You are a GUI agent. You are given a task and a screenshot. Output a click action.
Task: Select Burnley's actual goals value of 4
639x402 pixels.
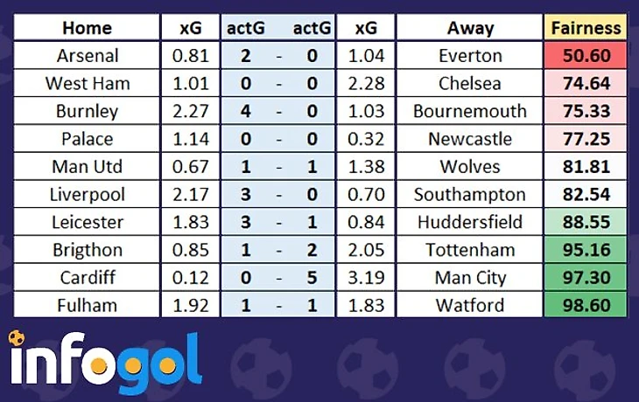click(247, 111)
